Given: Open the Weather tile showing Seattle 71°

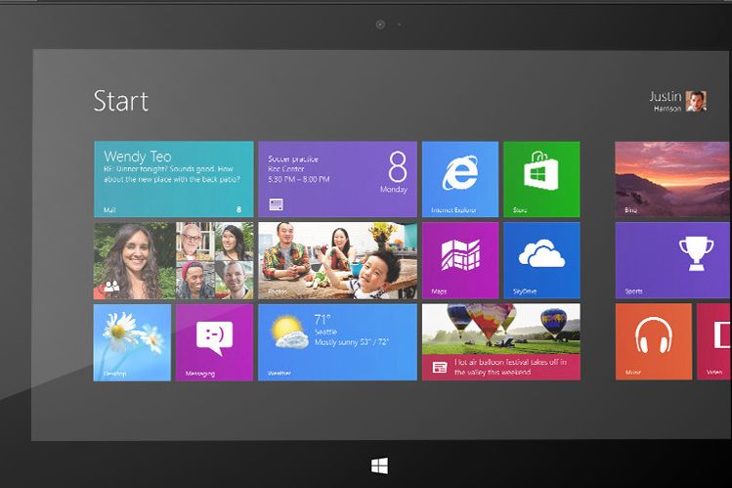Looking at the screenshot, I should 337,342.
